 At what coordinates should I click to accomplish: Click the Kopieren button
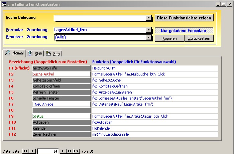(x=169, y=38)
